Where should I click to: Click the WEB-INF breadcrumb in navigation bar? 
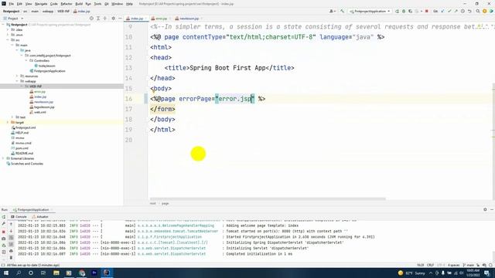[x=63, y=12]
